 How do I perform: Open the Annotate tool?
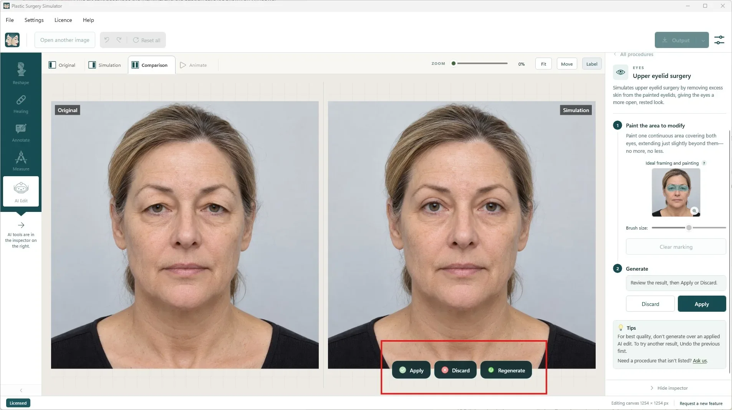[x=21, y=133]
